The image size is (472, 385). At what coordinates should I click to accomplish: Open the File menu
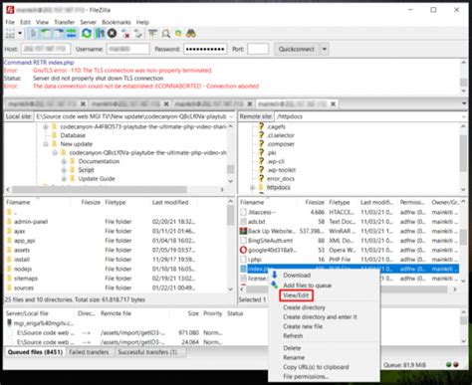pos(10,22)
